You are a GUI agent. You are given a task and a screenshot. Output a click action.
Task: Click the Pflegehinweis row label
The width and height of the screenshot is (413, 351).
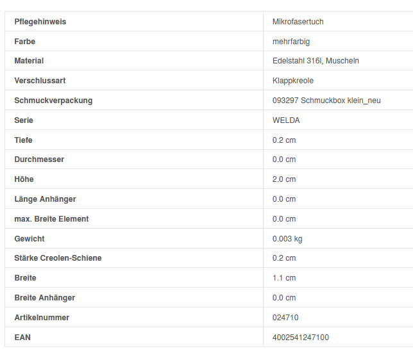point(40,22)
